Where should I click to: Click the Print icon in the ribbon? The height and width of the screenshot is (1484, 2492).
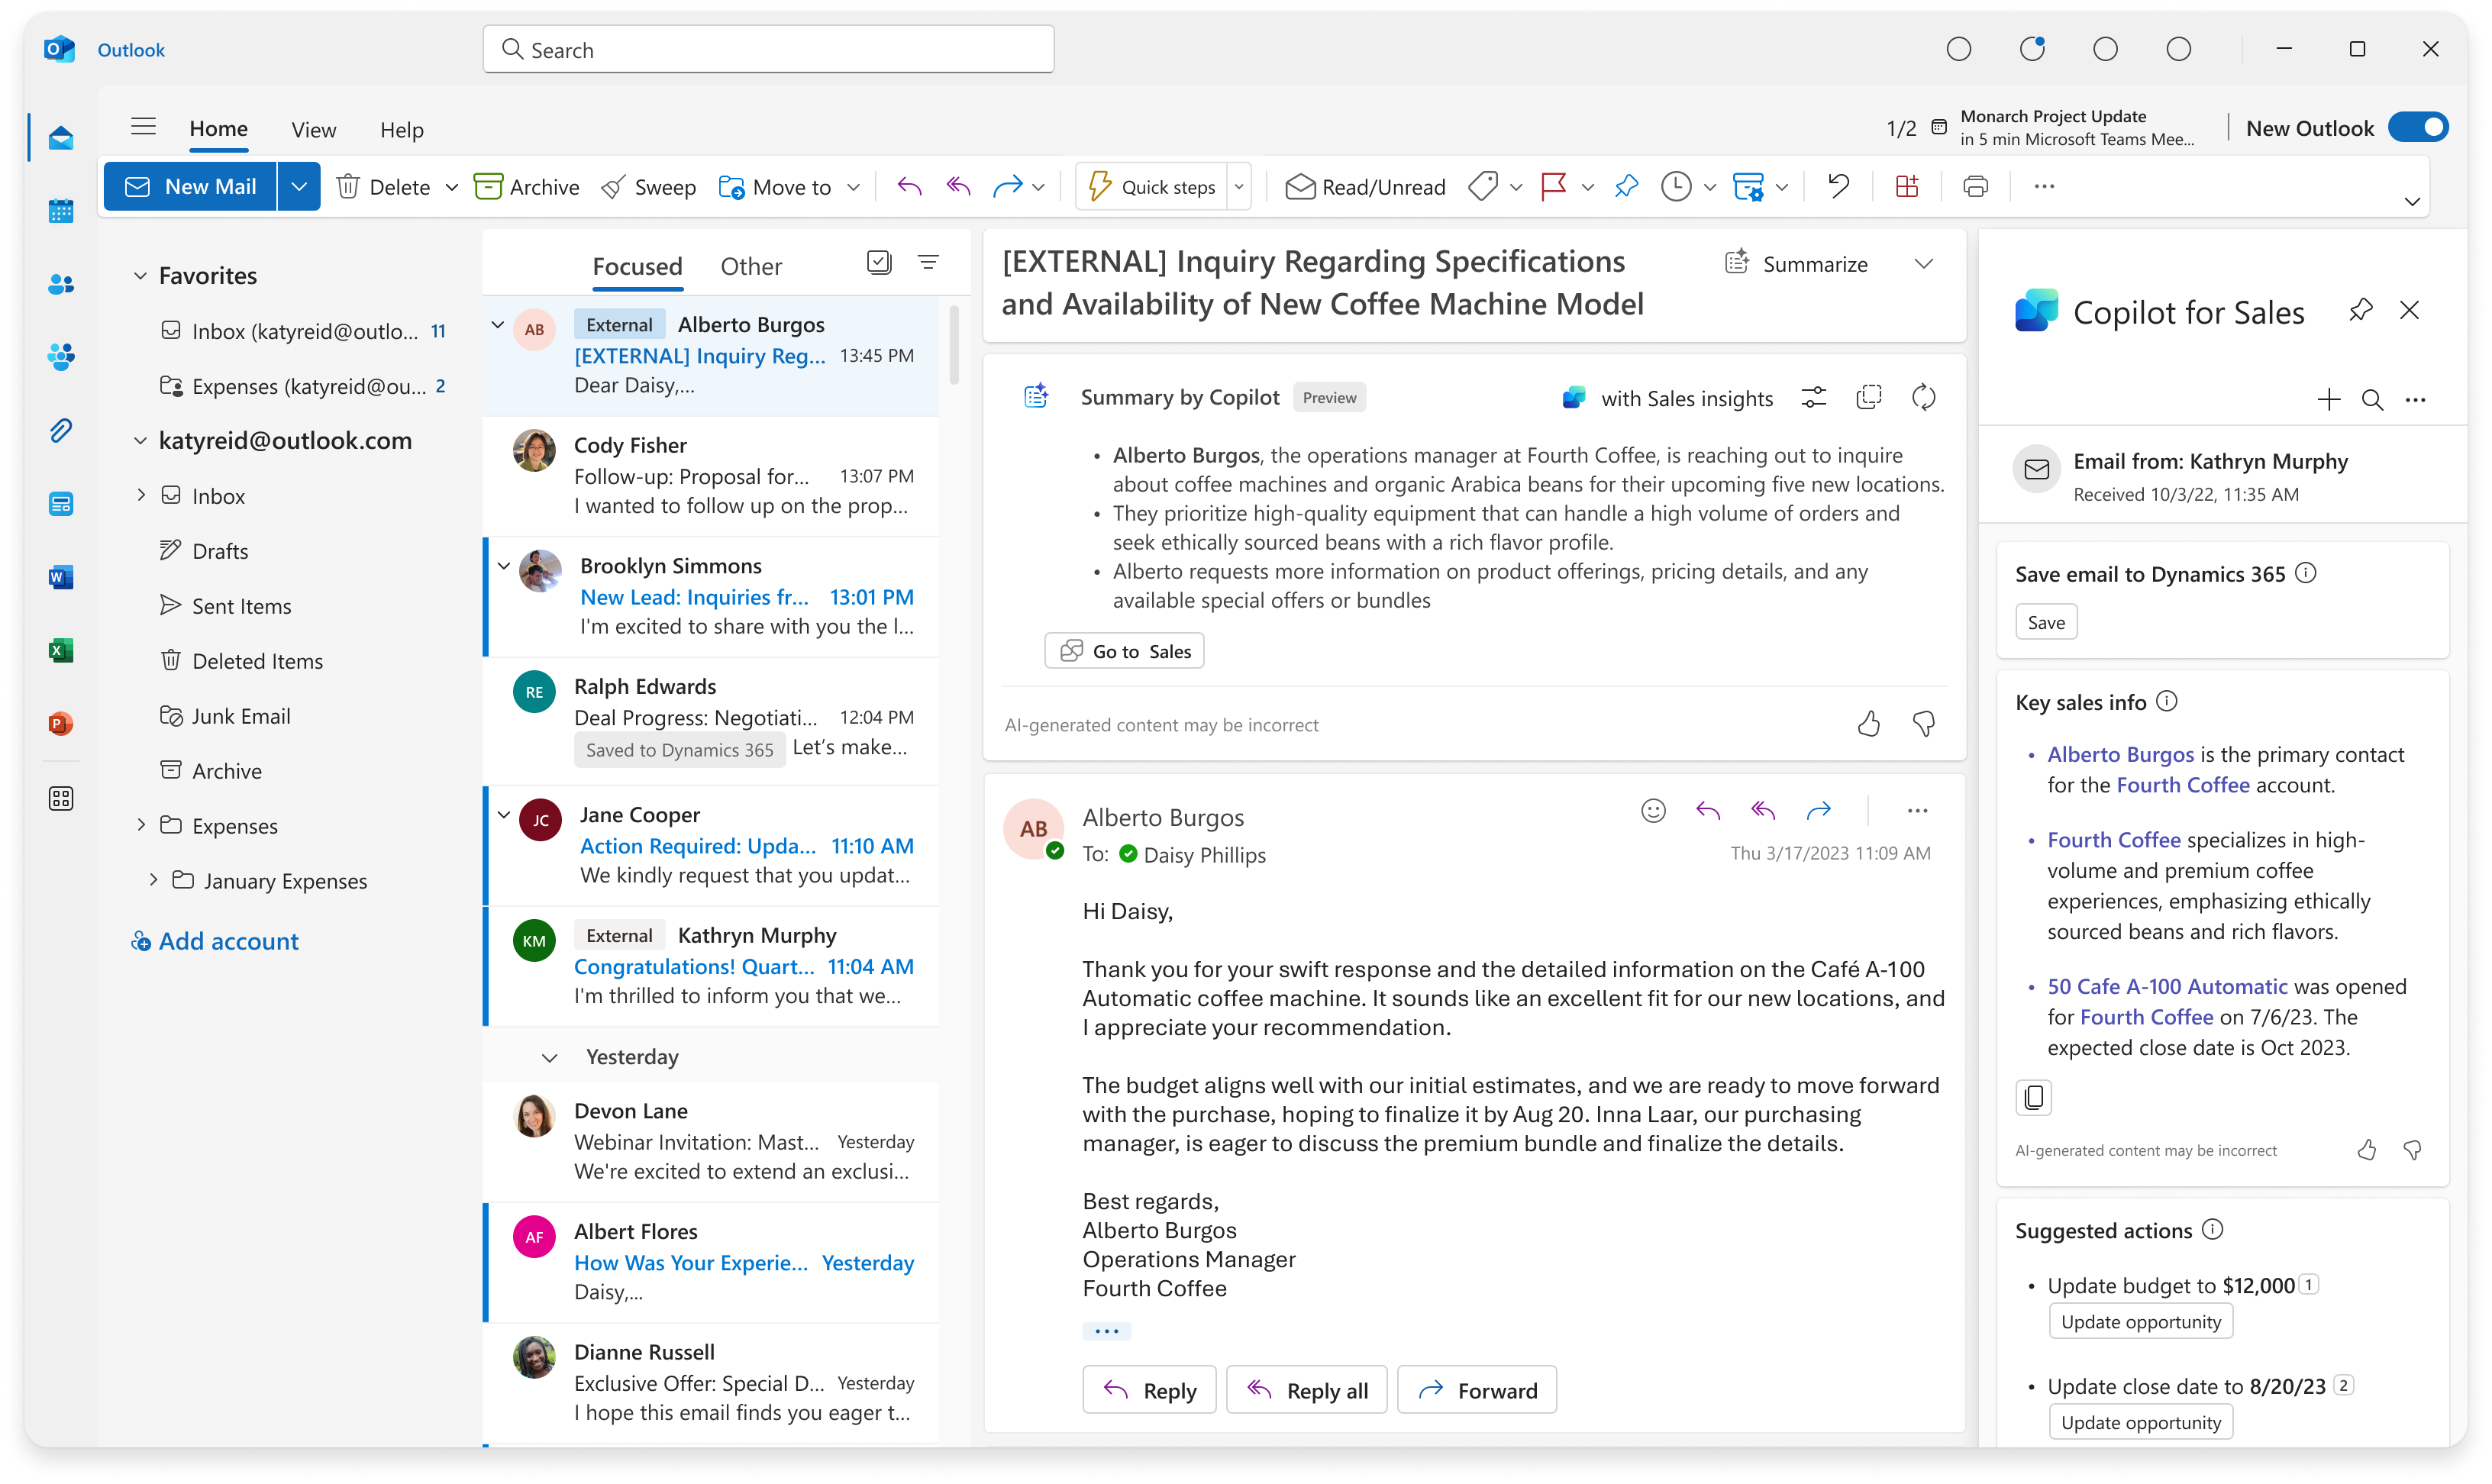1976,187
